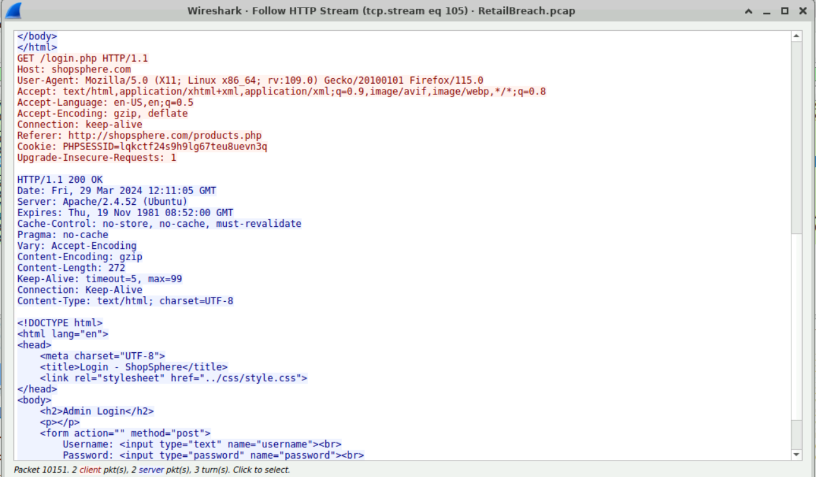Click the Cache-Control header line
This screenshot has height=477, width=816.
[159, 224]
